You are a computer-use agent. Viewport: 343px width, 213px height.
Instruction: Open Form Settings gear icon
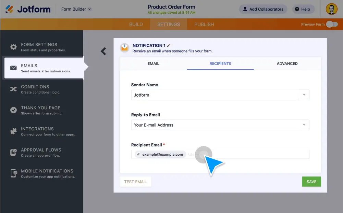pyautogui.click(x=13, y=47)
